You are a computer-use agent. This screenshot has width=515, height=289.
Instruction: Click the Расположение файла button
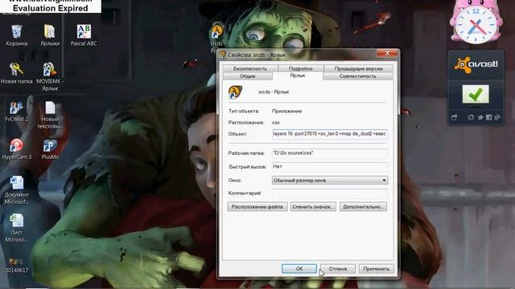pos(257,207)
